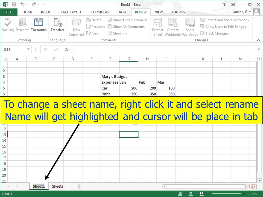Click the zoom in plus button

click(x=243, y=194)
